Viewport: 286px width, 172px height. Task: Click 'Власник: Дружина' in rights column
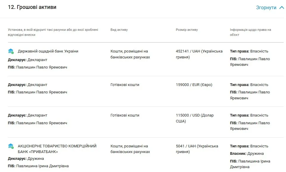tap(247, 153)
